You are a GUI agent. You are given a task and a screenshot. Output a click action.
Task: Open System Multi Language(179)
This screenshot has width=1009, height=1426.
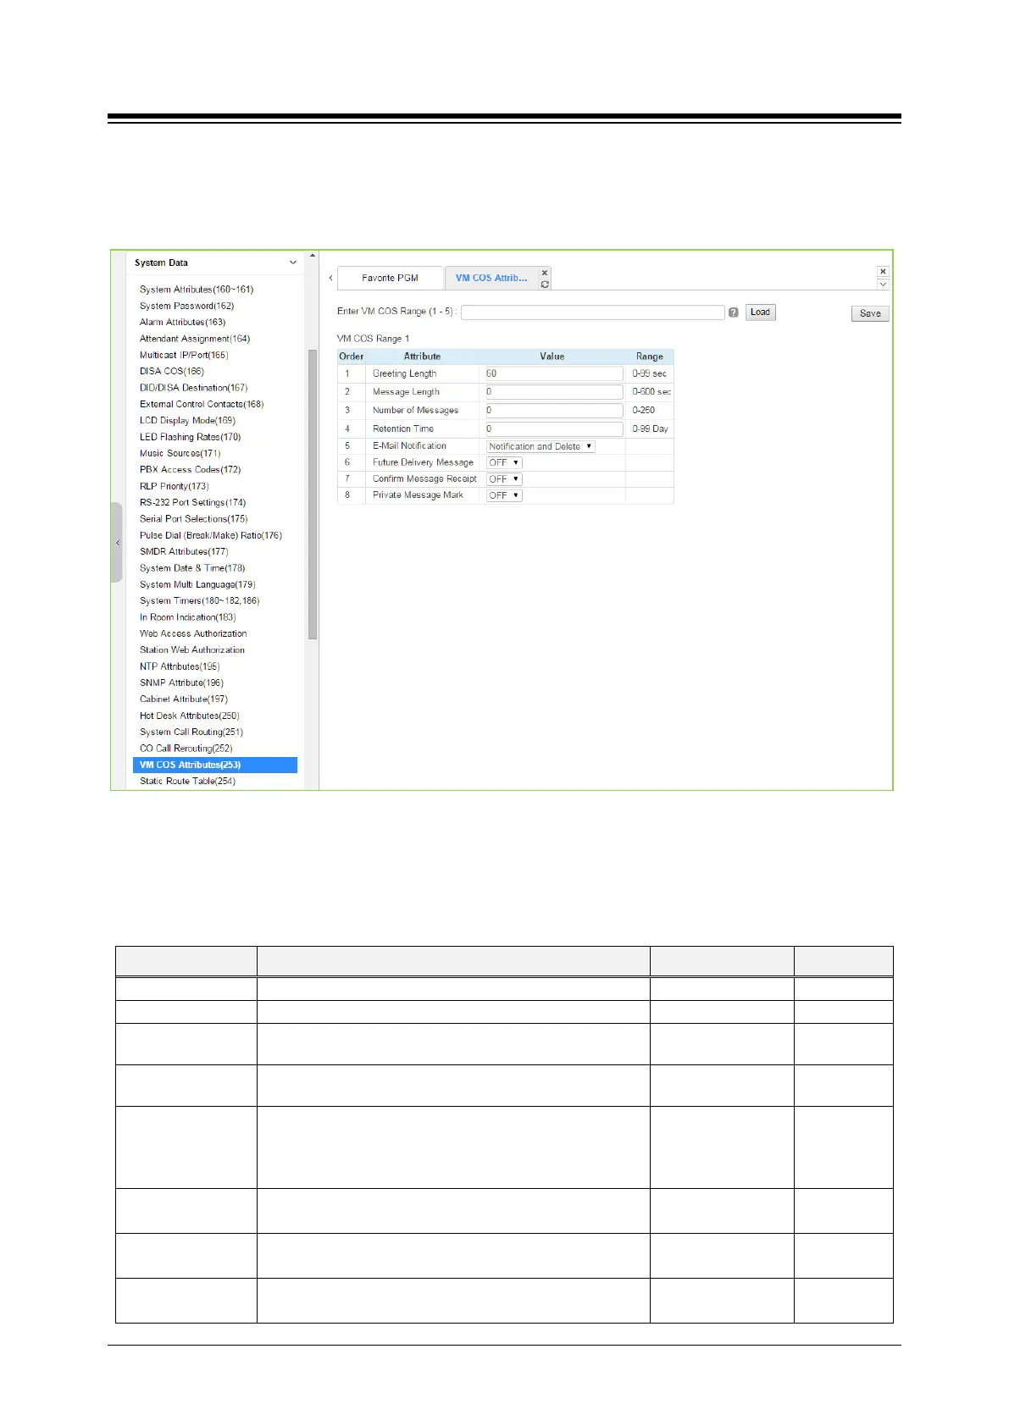click(x=197, y=584)
